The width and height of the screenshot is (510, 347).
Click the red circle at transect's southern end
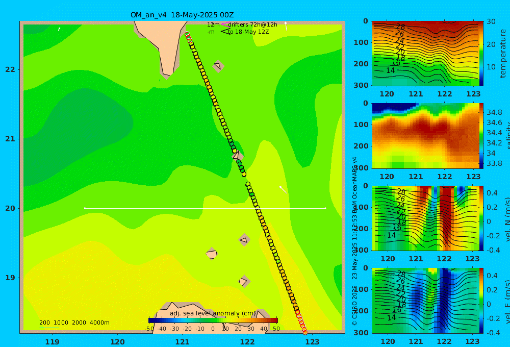[305, 332]
